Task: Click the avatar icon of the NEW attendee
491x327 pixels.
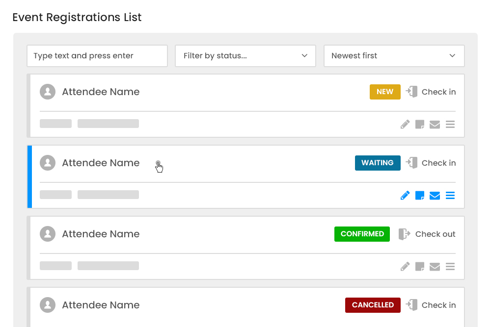Action: (x=48, y=92)
